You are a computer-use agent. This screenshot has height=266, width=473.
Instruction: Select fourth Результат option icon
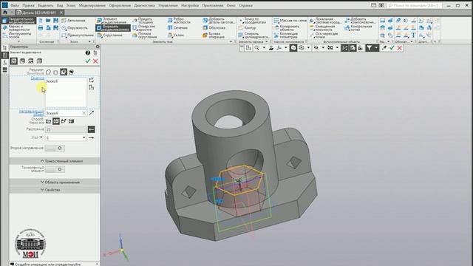click(x=71, y=72)
